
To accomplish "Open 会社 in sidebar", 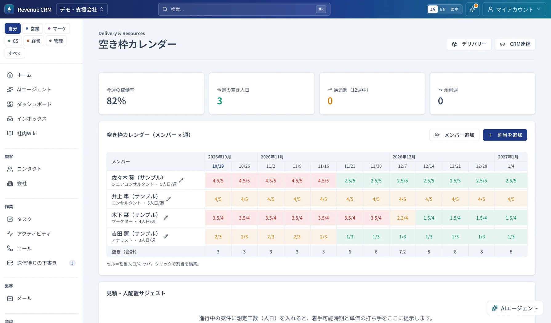I will click(x=41, y=183).
